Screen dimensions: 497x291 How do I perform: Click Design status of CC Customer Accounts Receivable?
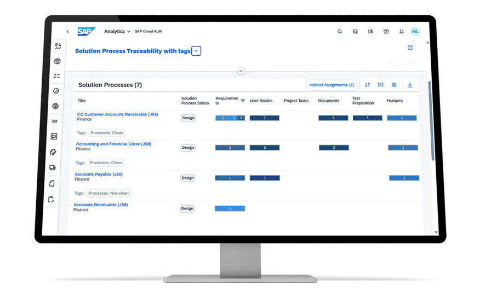(188, 118)
